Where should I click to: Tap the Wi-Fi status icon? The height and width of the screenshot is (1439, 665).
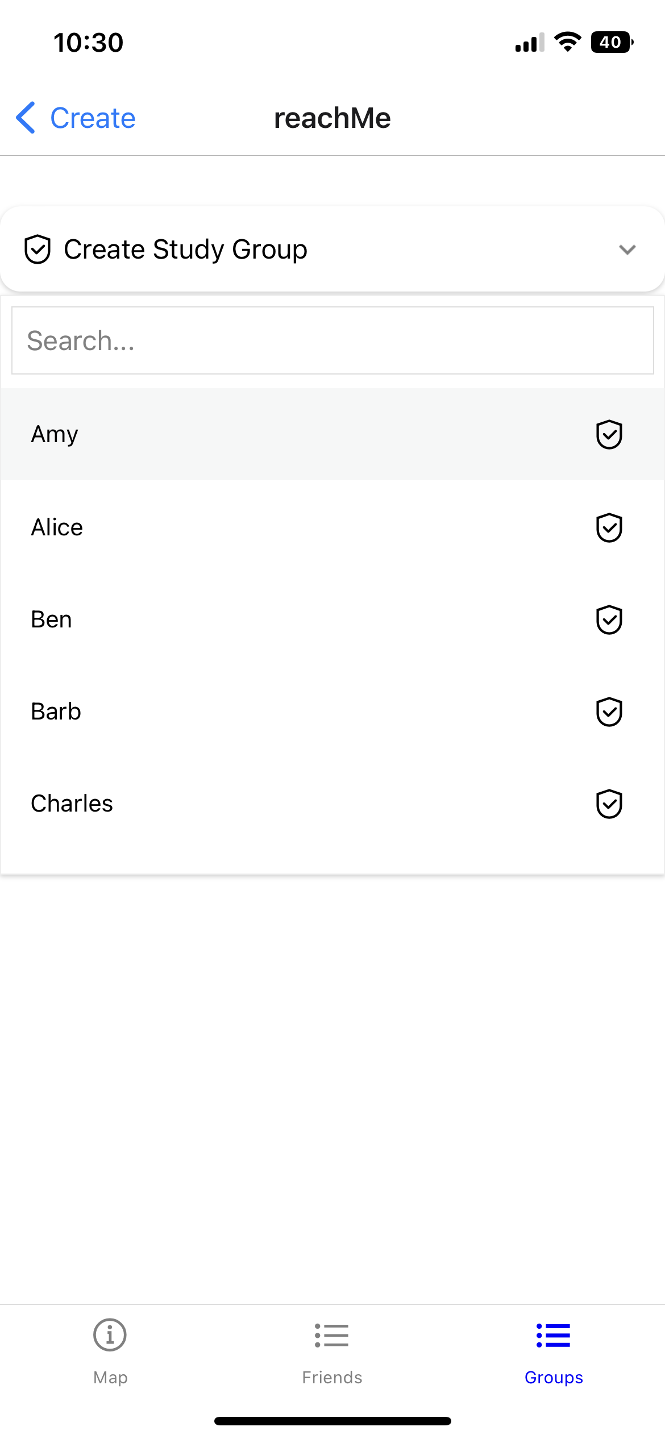point(567,42)
